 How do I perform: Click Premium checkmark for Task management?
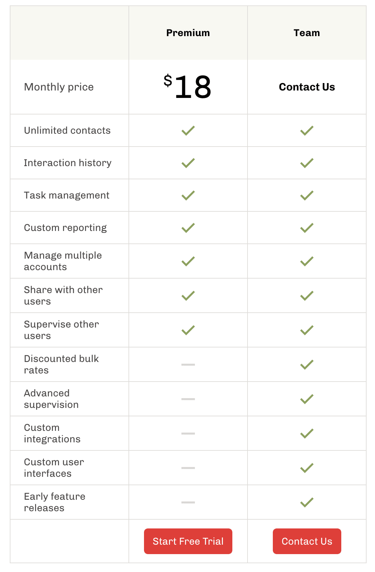pos(188,195)
